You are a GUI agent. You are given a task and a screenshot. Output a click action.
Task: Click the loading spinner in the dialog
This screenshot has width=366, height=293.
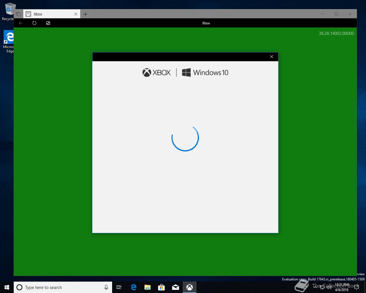pos(185,138)
